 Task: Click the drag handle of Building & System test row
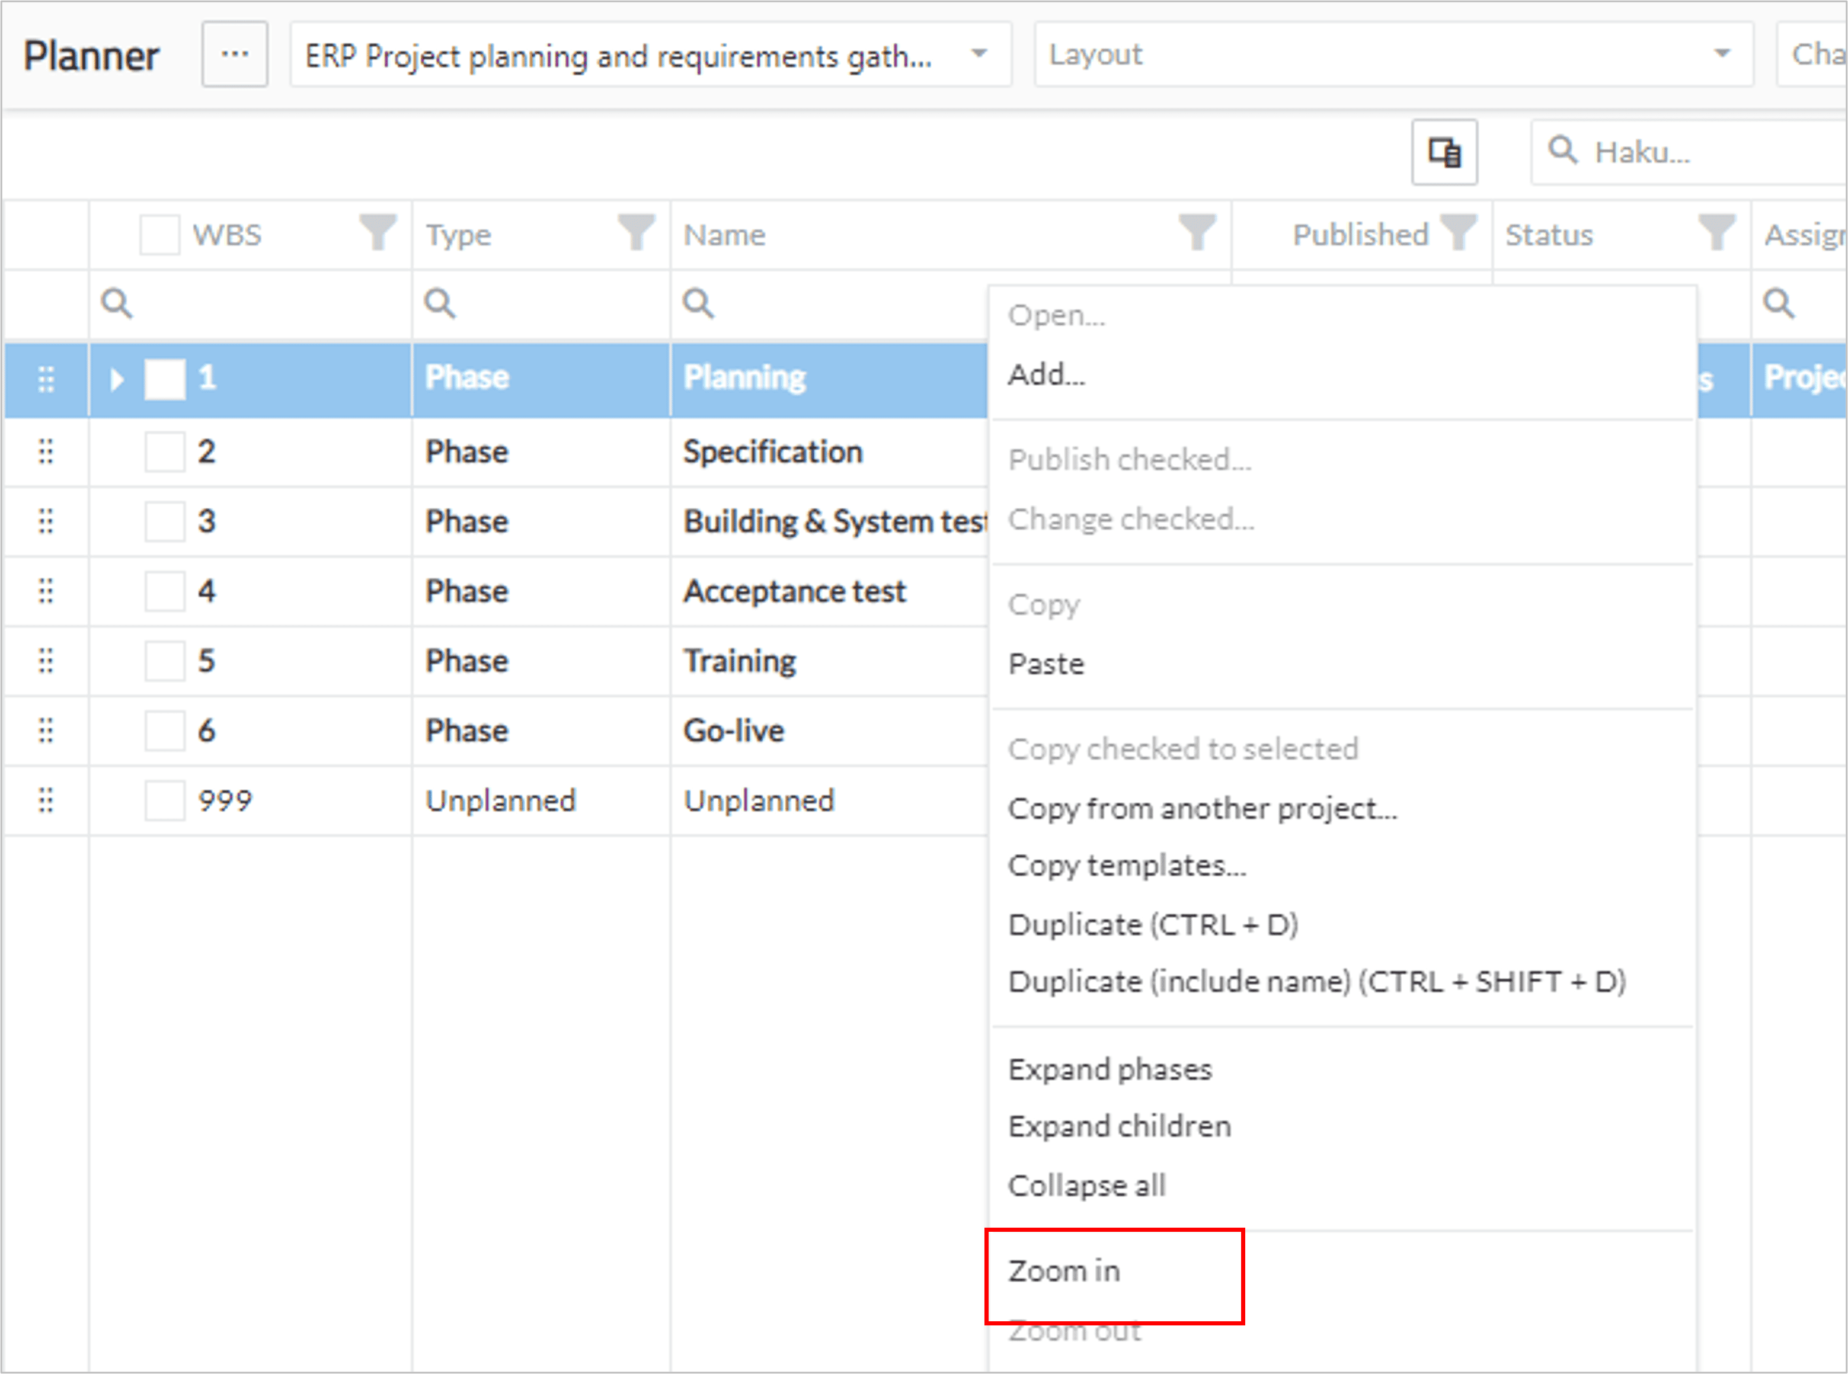click(46, 521)
